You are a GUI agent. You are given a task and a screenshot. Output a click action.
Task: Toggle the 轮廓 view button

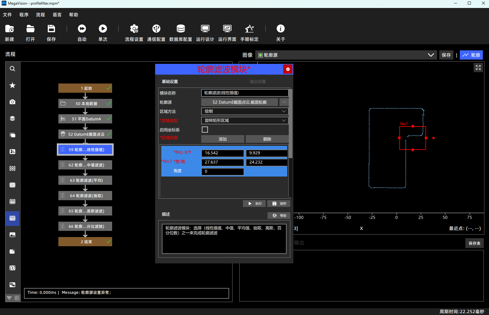471,55
